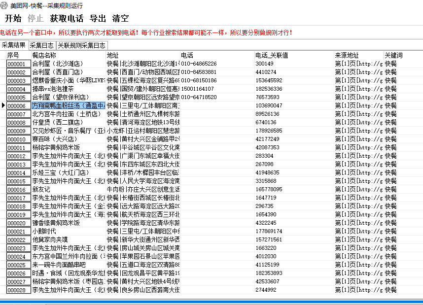The width and height of the screenshot is (423, 305).
Task: Select row number 000001
Action: [x=18, y=64]
